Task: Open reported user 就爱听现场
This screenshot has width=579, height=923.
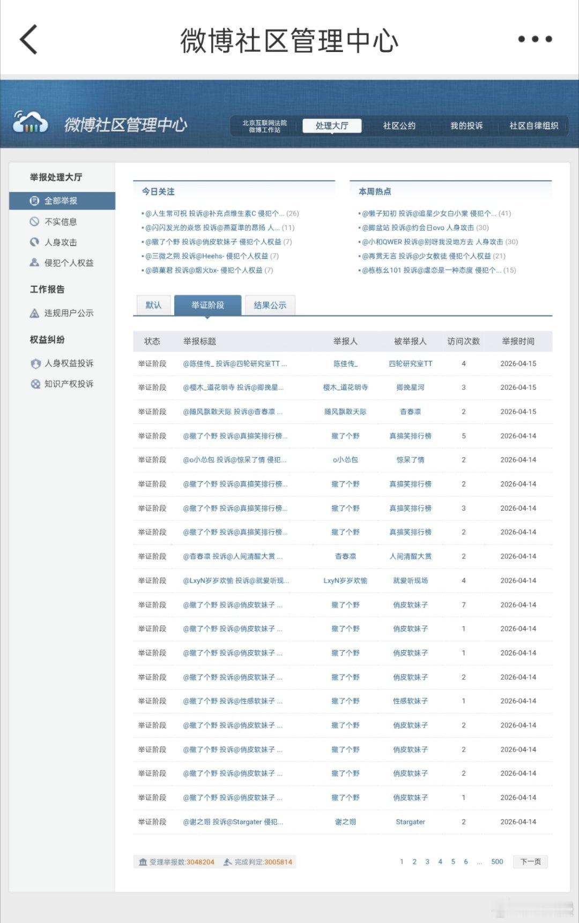Action: [410, 580]
